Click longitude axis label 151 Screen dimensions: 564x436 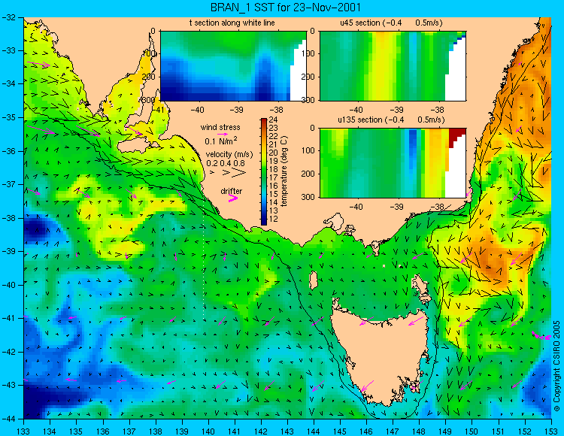[498, 431]
